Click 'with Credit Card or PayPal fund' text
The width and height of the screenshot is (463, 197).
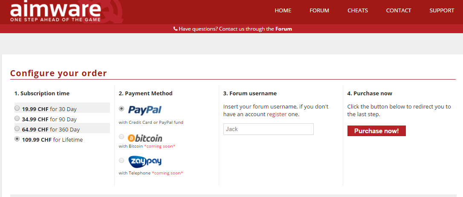[x=151, y=123]
